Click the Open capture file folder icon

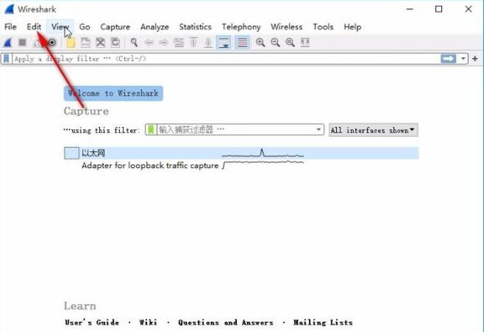71,43
